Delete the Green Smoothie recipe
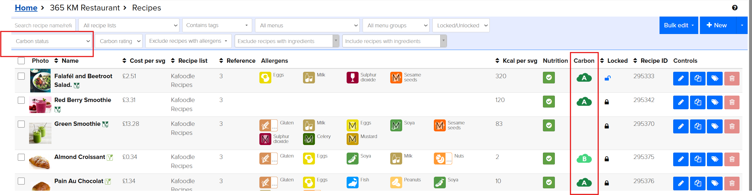752x195 pixels. click(732, 126)
